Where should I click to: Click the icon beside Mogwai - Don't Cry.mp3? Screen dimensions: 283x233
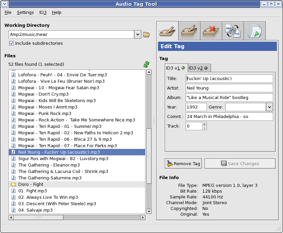13,94
